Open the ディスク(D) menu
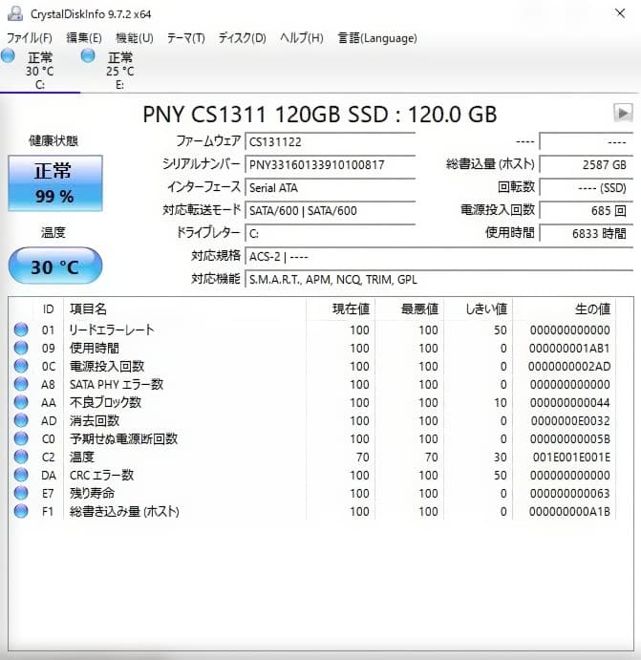Screen dimensions: 641x660 coord(242,38)
